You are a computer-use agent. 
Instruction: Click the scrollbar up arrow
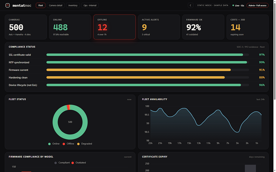(275, 1)
